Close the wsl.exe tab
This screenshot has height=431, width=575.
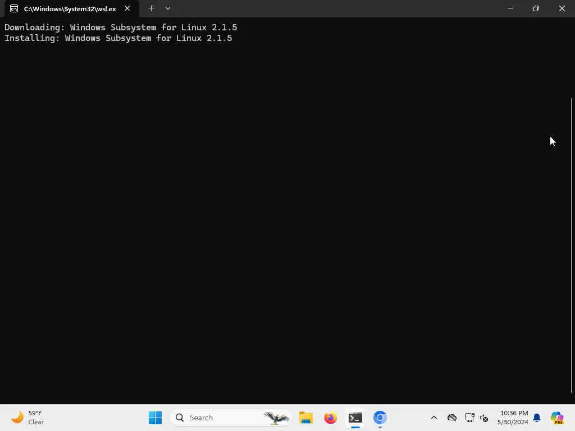pos(127,8)
